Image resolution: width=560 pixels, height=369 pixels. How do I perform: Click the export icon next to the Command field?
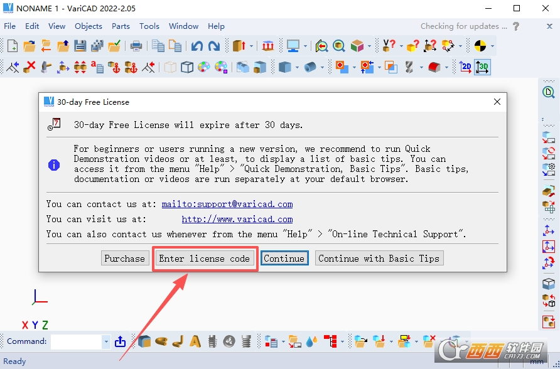121,341
